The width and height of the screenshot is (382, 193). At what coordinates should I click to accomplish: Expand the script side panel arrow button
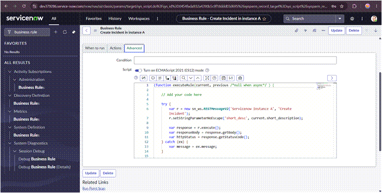click(x=332, y=78)
